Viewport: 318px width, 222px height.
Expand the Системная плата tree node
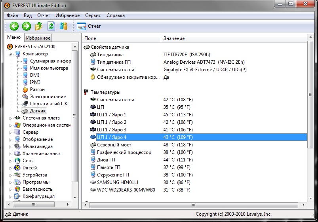pyautogui.click(x=11, y=118)
